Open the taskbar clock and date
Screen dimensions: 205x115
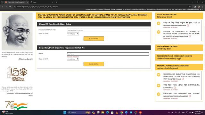tap(198, 112)
